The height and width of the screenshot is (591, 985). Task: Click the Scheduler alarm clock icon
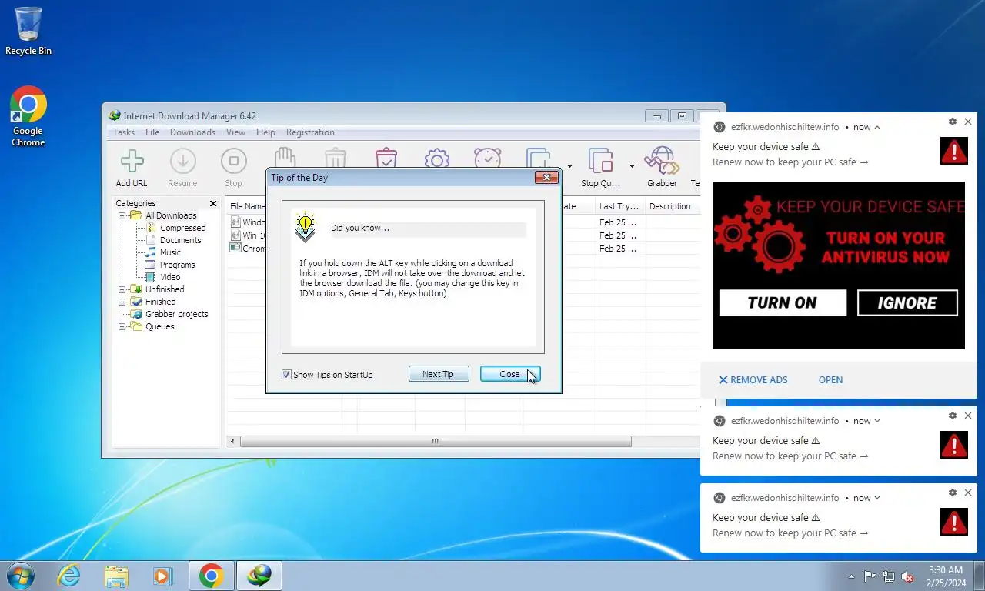pos(488,159)
